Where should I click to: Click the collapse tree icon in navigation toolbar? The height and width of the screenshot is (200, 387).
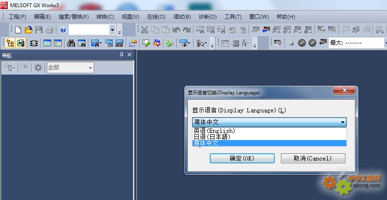pos(24,66)
